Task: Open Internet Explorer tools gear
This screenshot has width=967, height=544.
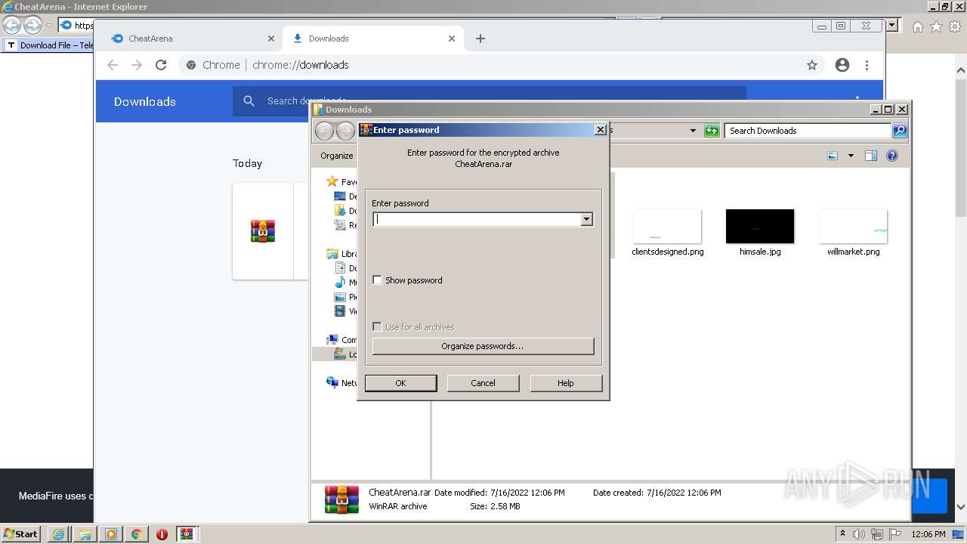Action: (x=955, y=26)
